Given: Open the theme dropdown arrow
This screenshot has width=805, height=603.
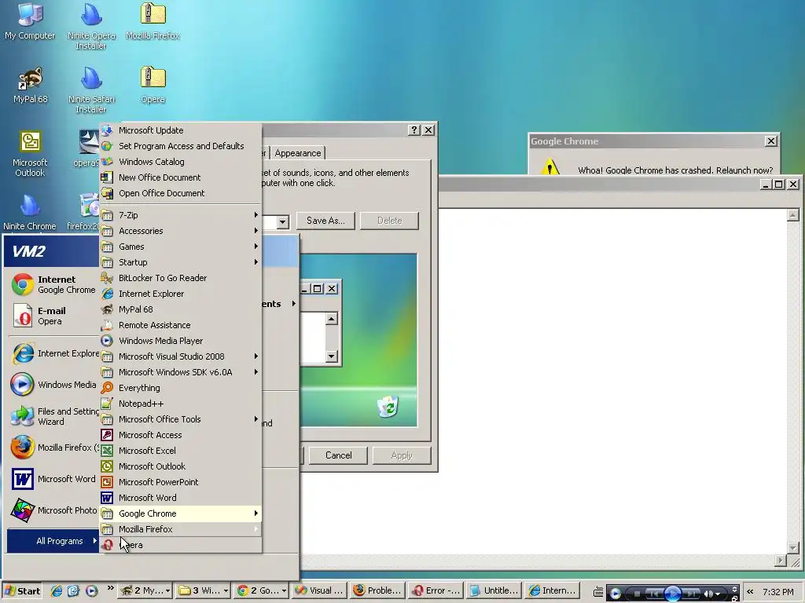Looking at the screenshot, I should click(x=282, y=222).
